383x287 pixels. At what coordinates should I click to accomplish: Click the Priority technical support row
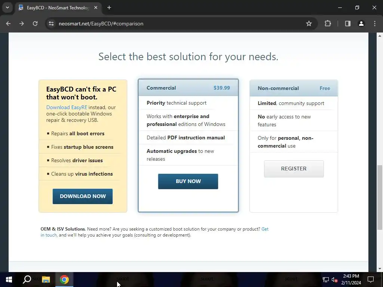[x=188, y=103]
